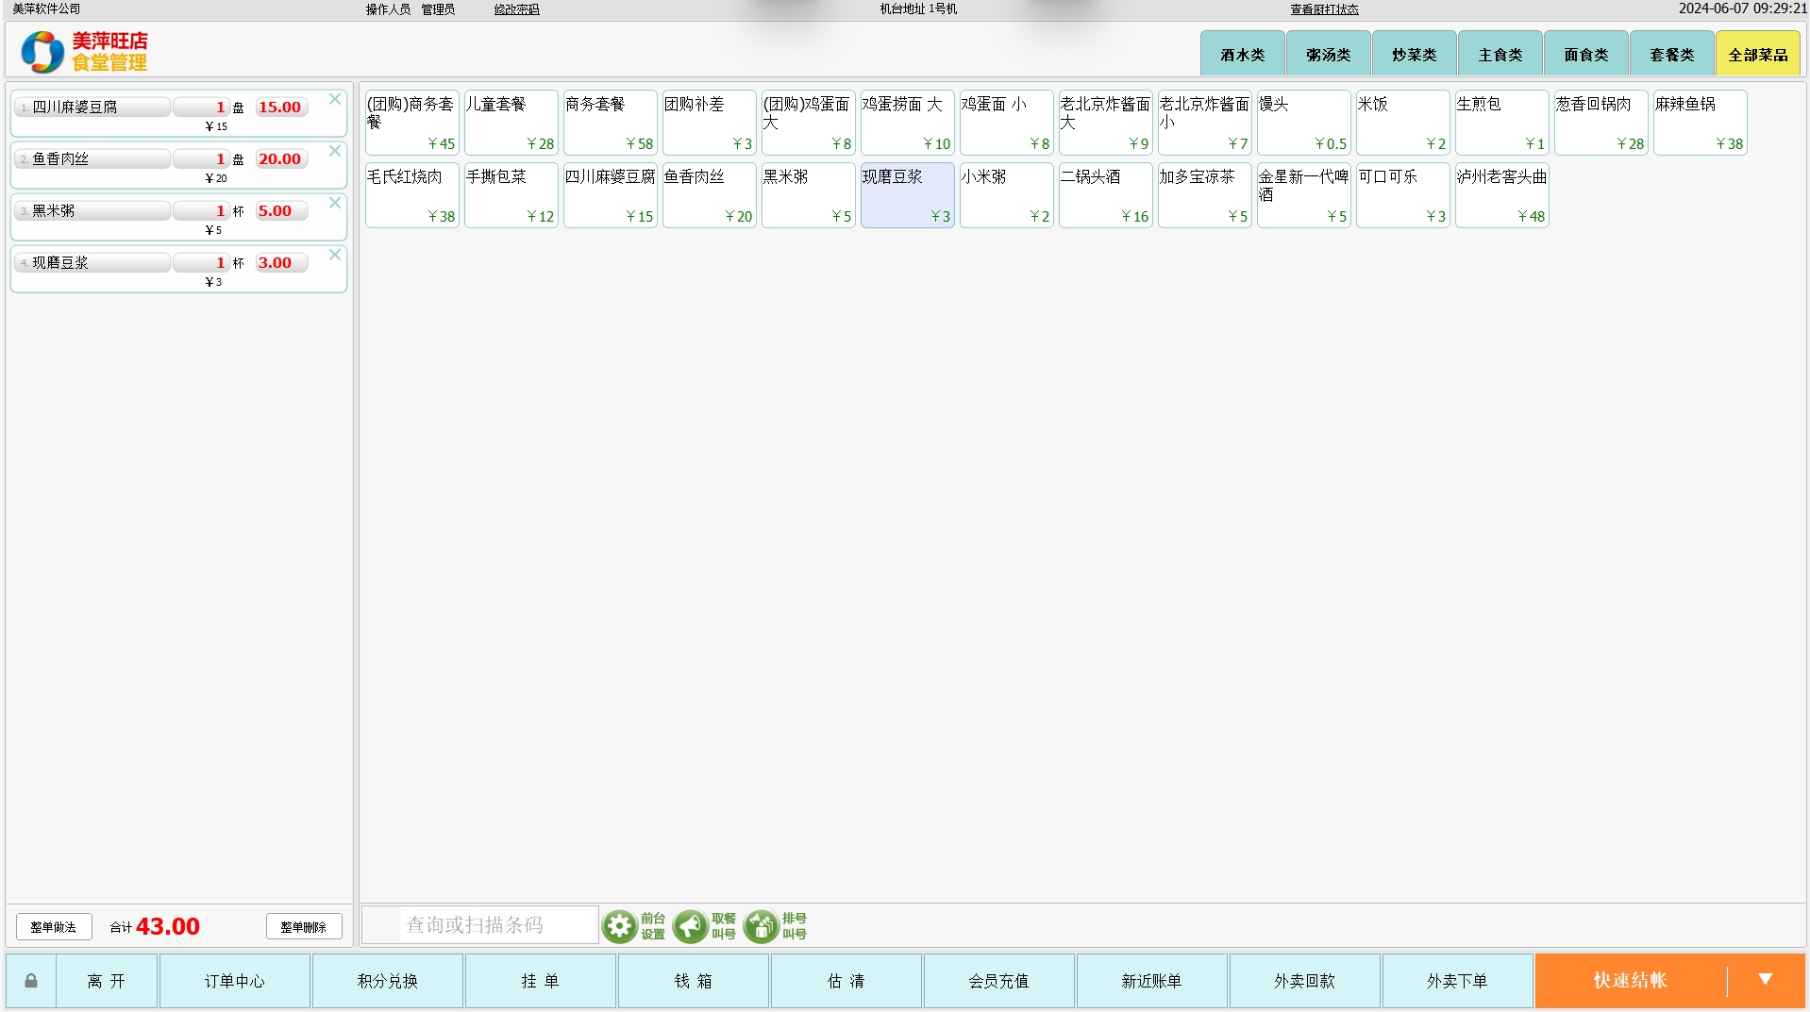
Task: Open 订单中心 from the bottom bar
Action: [235, 981]
